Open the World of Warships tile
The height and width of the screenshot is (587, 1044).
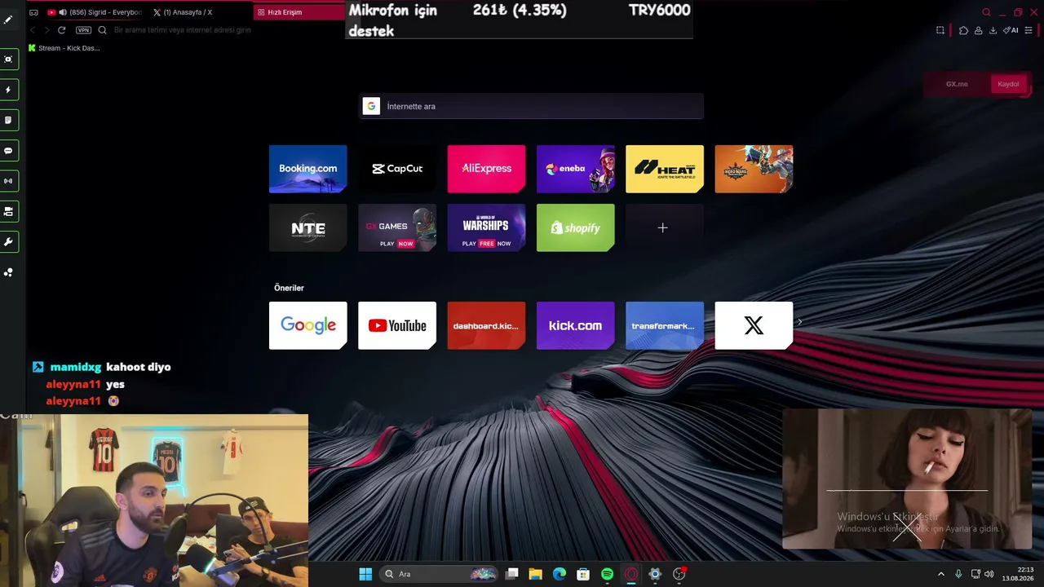(486, 227)
